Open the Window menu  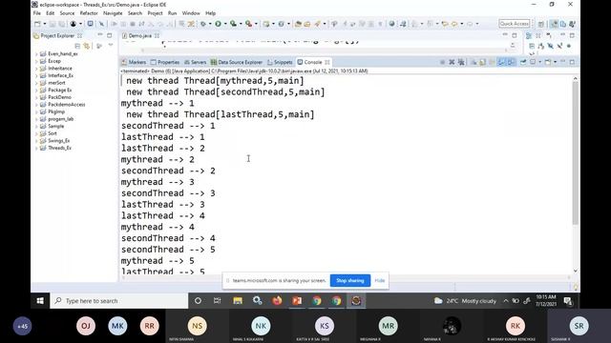pyautogui.click(x=191, y=13)
